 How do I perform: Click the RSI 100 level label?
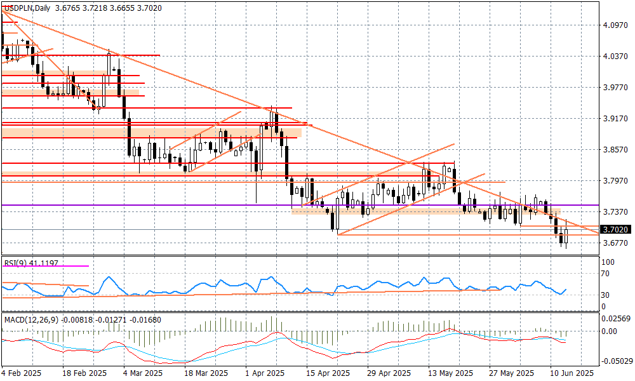pyautogui.click(x=608, y=262)
